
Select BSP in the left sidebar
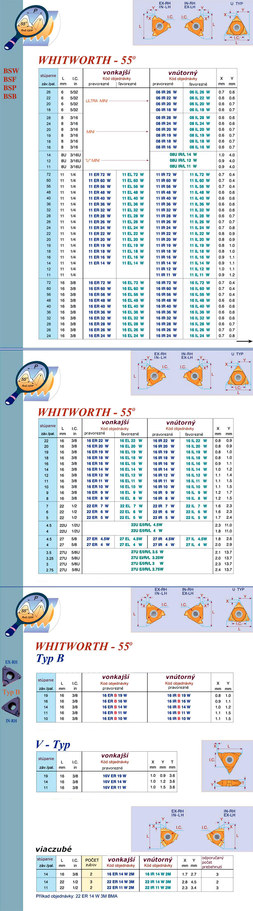coord(10,88)
